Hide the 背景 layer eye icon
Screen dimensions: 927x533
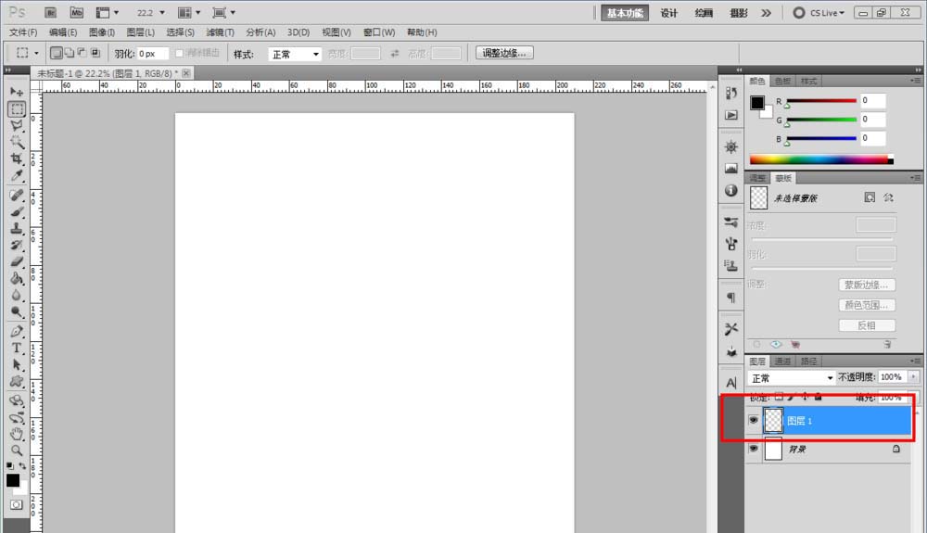tap(753, 449)
